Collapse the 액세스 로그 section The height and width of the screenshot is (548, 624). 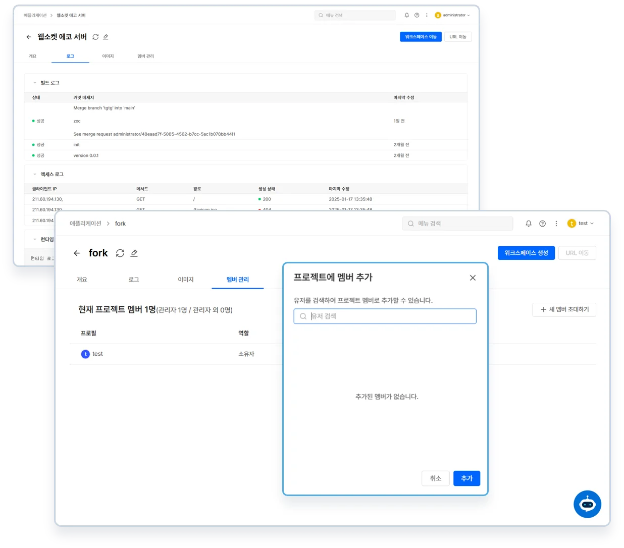(35, 174)
